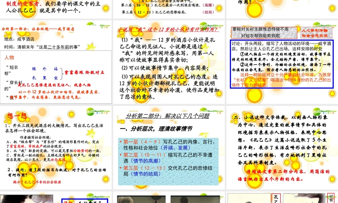
Task: Open the slide with the blue-bordered 讨论 box
Action: coord(282,62)
